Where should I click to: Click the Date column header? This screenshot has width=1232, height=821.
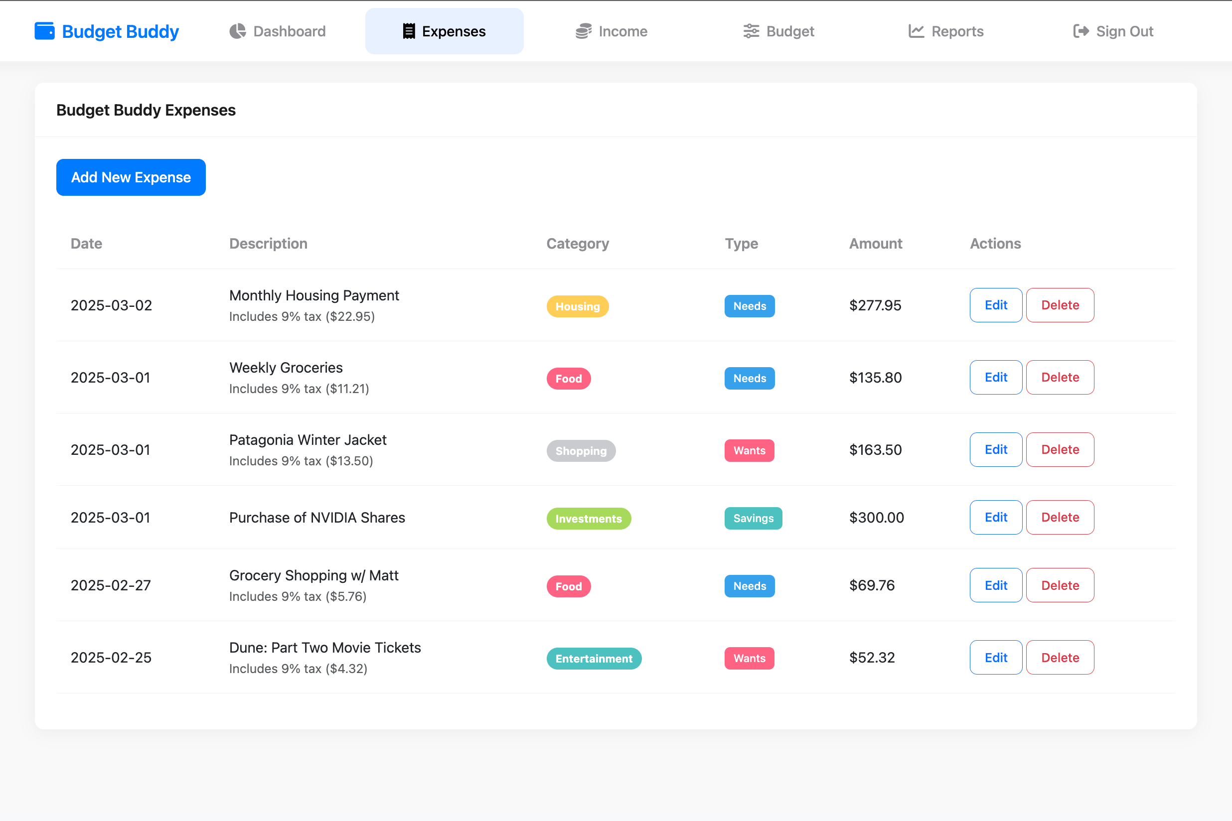click(x=86, y=243)
